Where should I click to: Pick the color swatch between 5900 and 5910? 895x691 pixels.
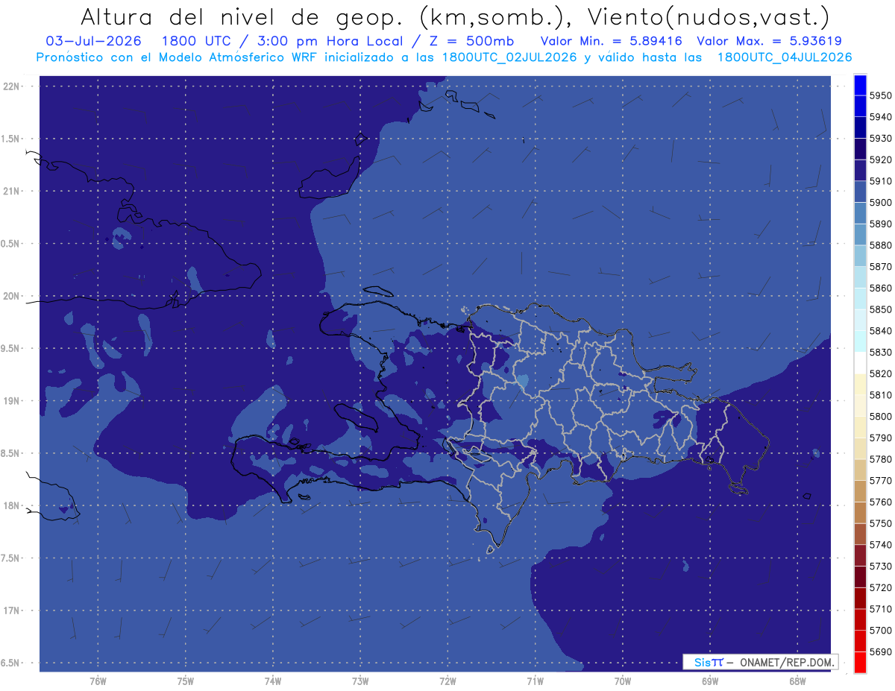pos(860,192)
